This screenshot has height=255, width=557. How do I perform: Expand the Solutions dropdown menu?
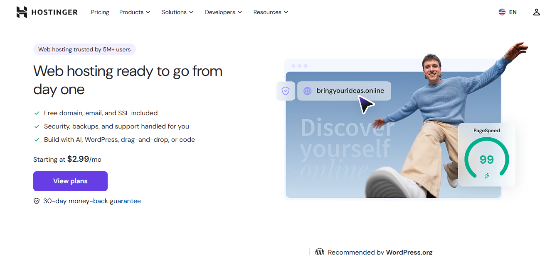[x=177, y=12]
